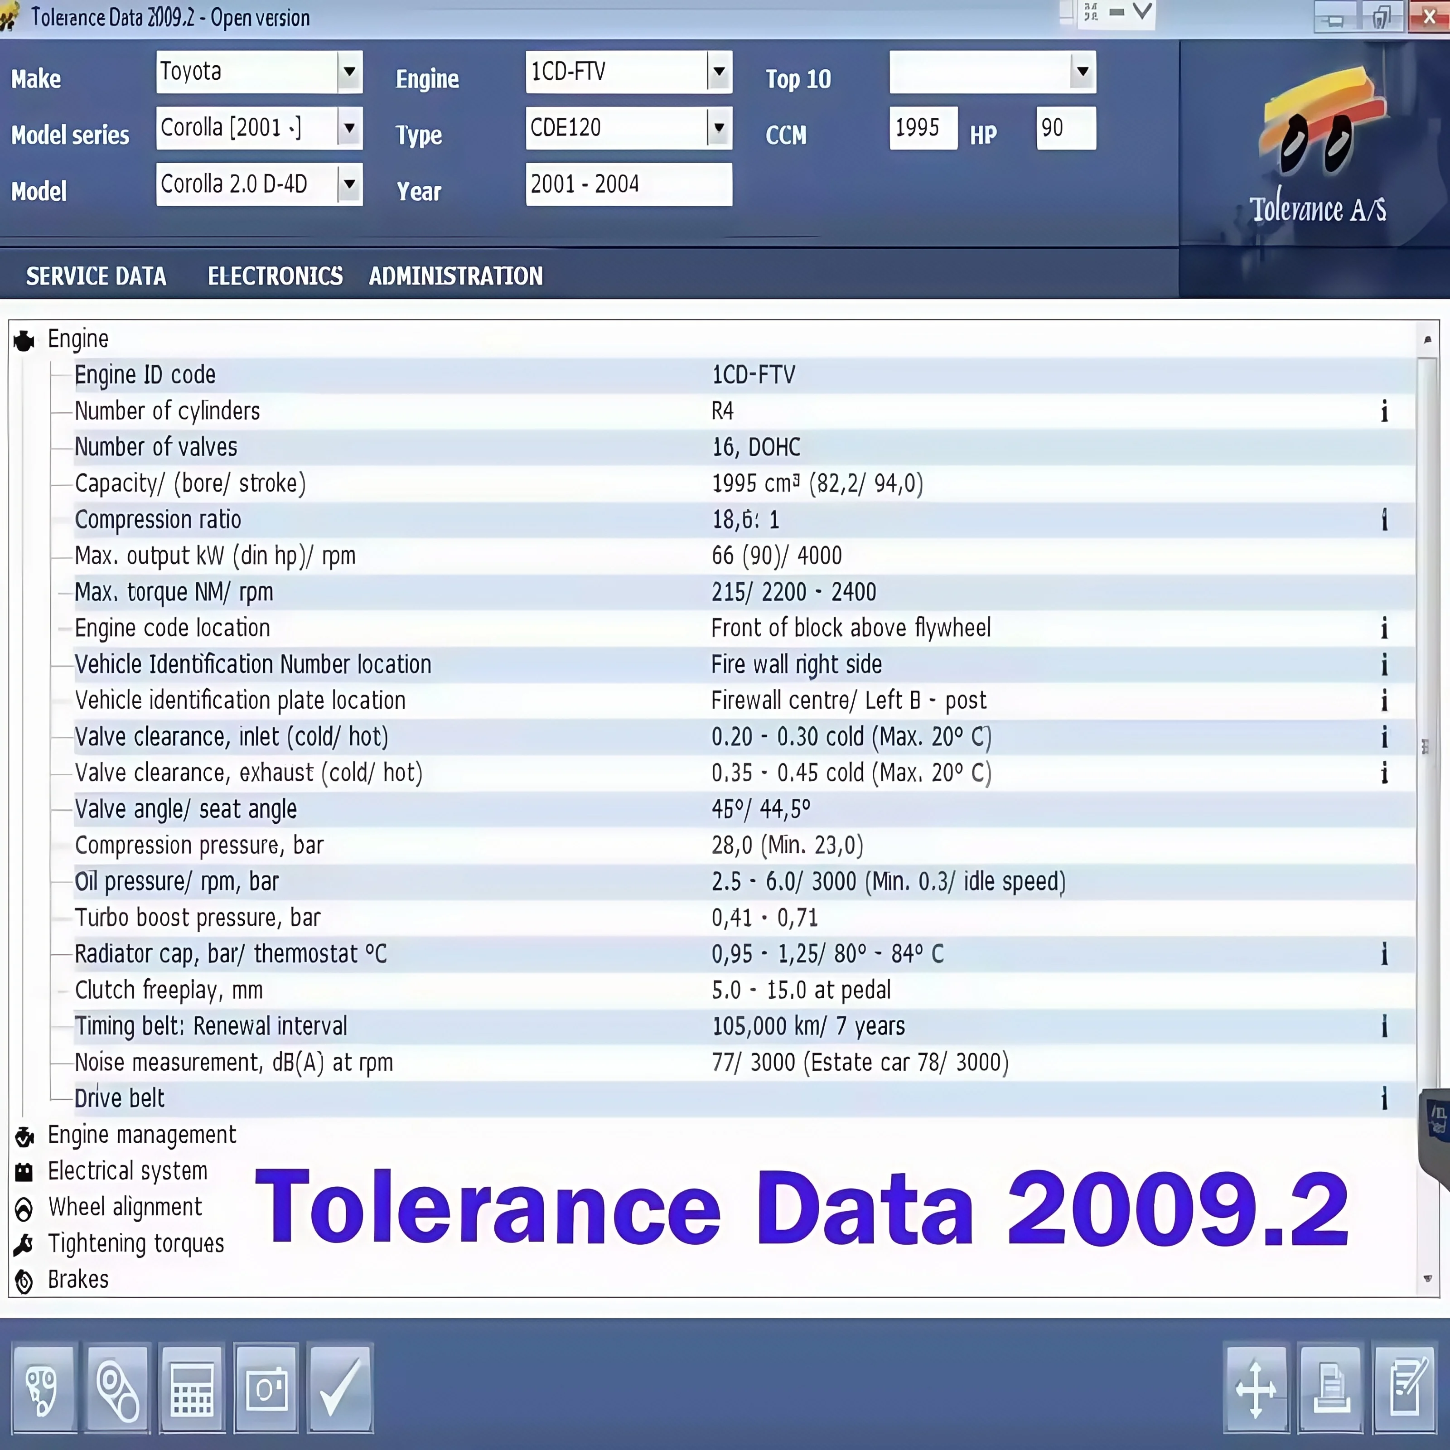The height and width of the screenshot is (1450, 1450).
Task: Click the component photo icon in toolbar
Action: (266, 1388)
